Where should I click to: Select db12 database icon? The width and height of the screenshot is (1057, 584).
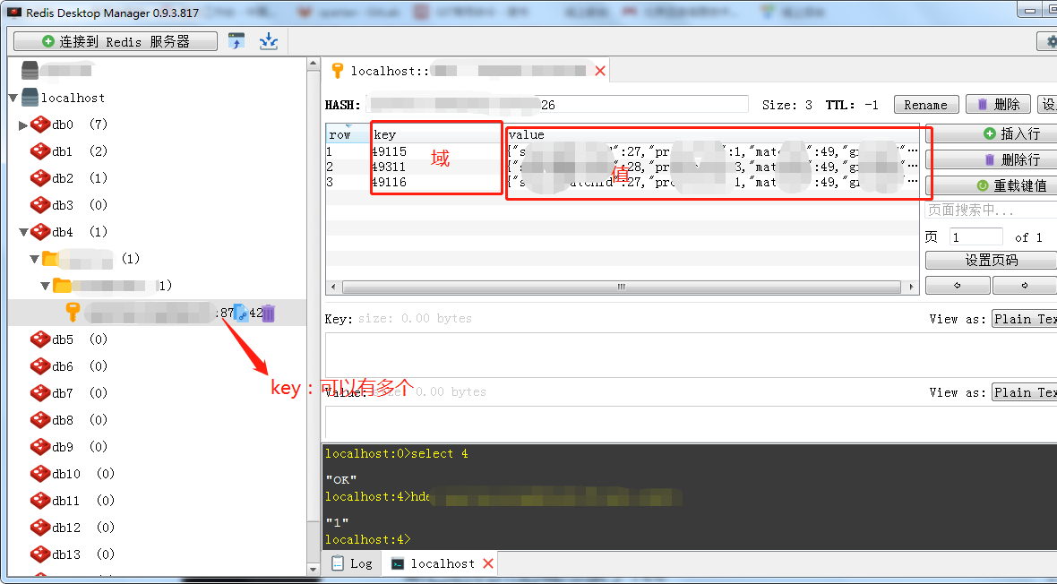pyautogui.click(x=40, y=528)
